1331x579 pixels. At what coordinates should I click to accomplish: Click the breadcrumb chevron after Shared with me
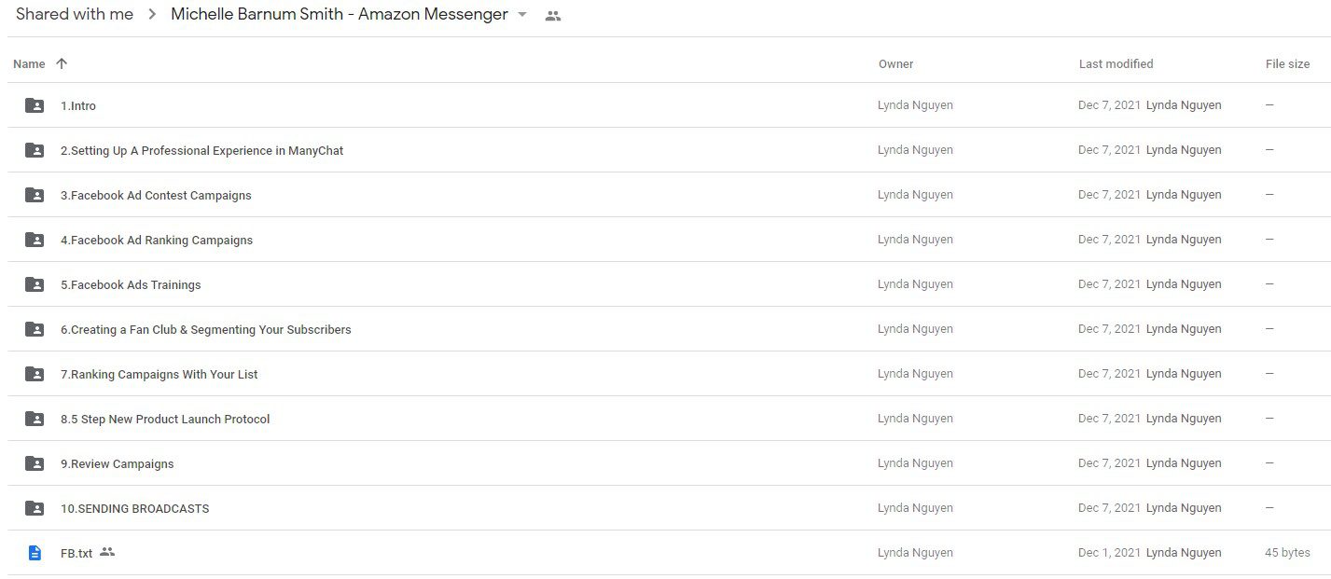point(152,15)
